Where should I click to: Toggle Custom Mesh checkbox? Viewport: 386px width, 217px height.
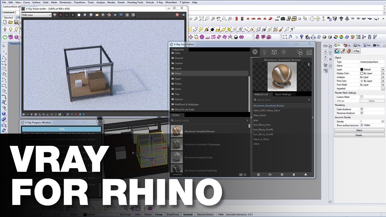[362, 97]
